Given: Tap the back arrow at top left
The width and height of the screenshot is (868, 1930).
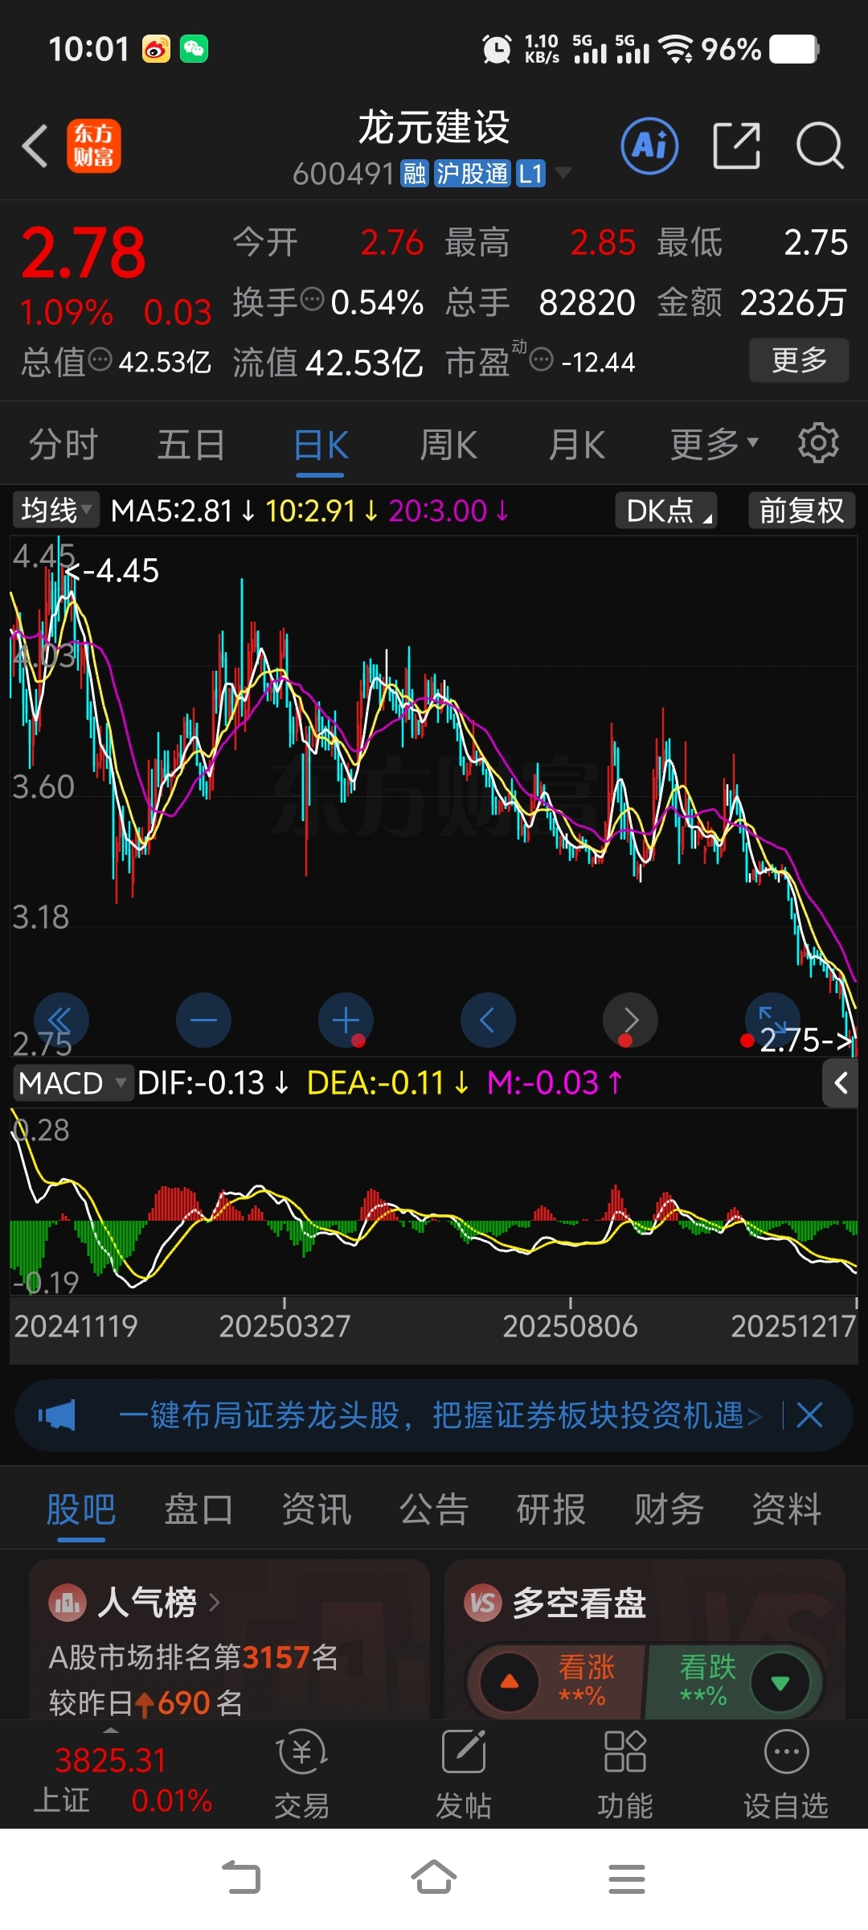Looking at the screenshot, I should tap(35, 146).
